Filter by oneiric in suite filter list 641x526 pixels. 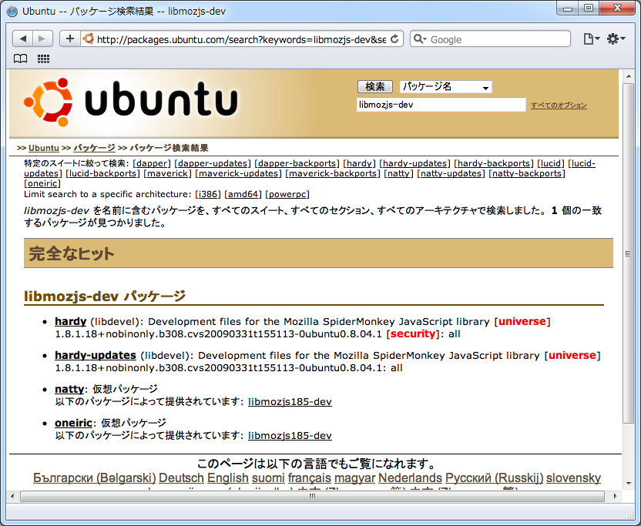pyautogui.click(x=42, y=183)
